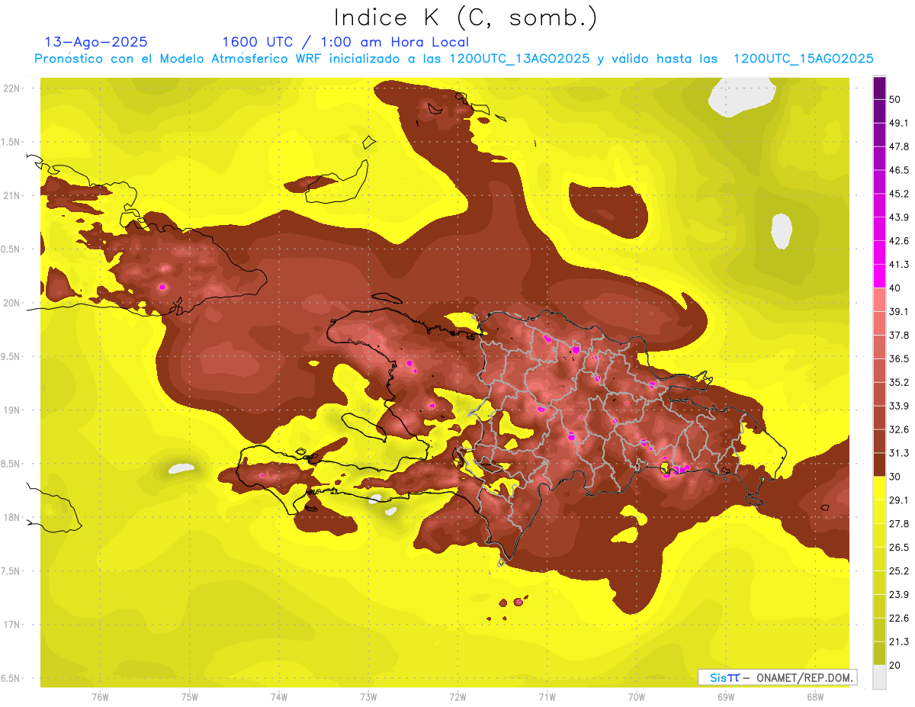This screenshot has width=915, height=707.
Task: Click the "42.6" scale label
Action: click(x=898, y=241)
